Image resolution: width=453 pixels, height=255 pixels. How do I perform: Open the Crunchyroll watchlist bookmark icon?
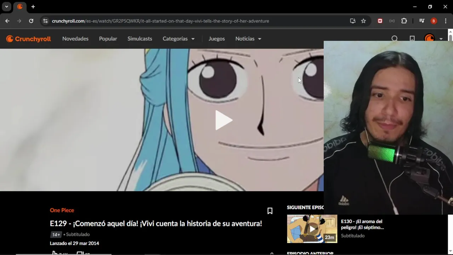(412, 39)
